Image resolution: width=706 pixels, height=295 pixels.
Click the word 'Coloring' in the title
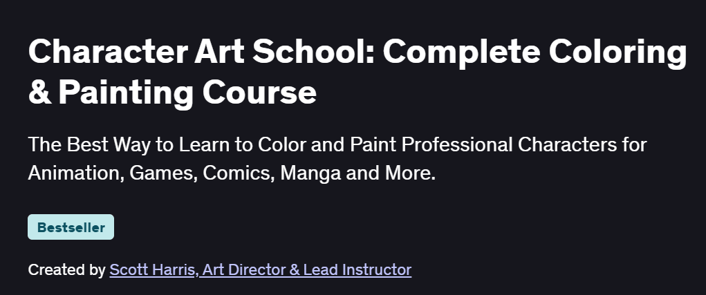pos(618,53)
